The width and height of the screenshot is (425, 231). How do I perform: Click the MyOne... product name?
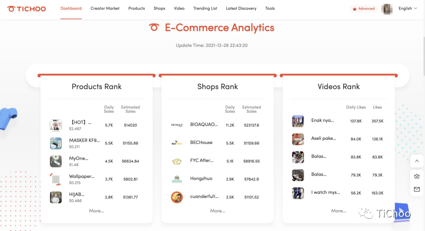[x=79, y=158]
